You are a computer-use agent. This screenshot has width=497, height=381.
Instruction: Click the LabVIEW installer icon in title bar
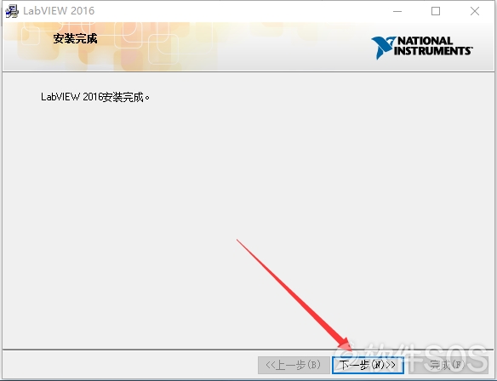tap(12, 11)
